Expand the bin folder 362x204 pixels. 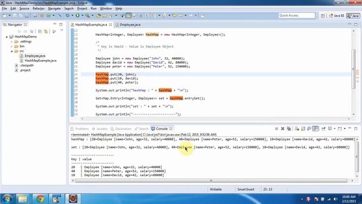coord(11,46)
